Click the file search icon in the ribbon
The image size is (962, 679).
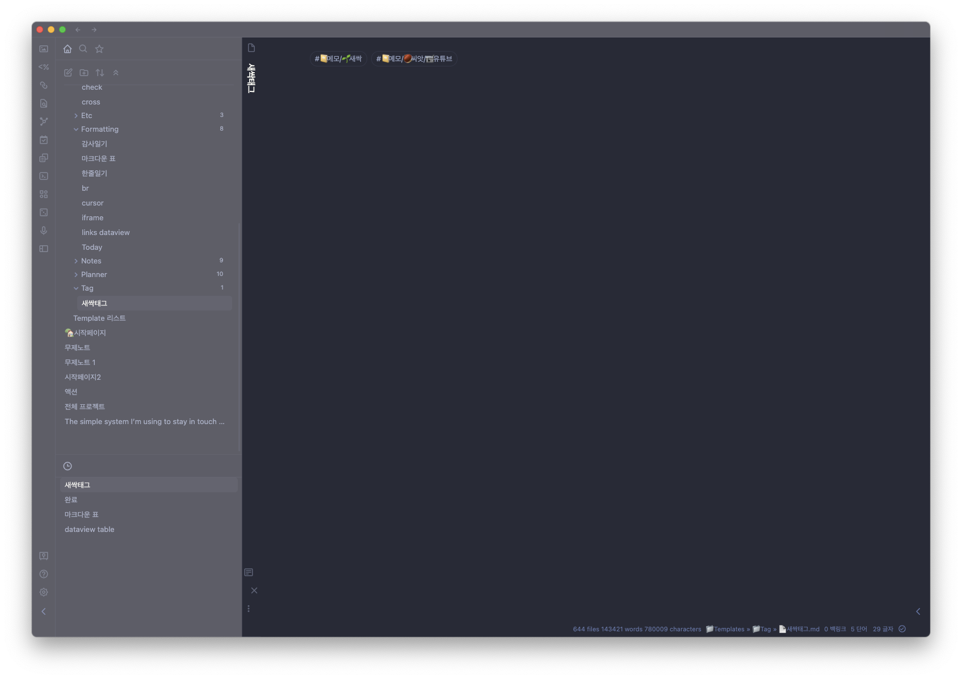click(44, 103)
